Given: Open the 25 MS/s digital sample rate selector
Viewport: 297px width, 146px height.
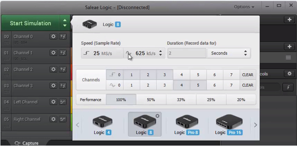Looking at the screenshot, I should (102, 53).
